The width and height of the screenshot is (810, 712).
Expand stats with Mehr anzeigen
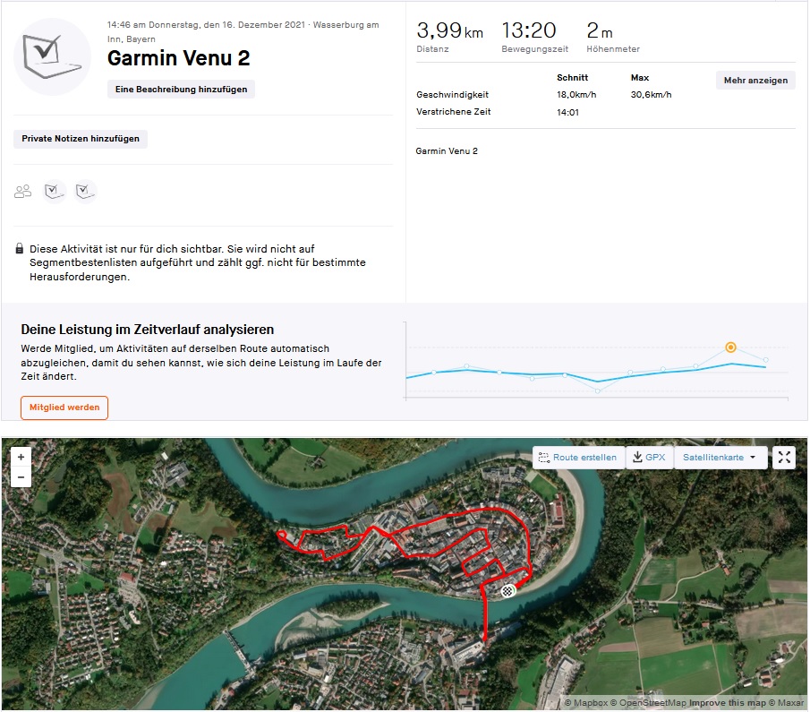755,81
